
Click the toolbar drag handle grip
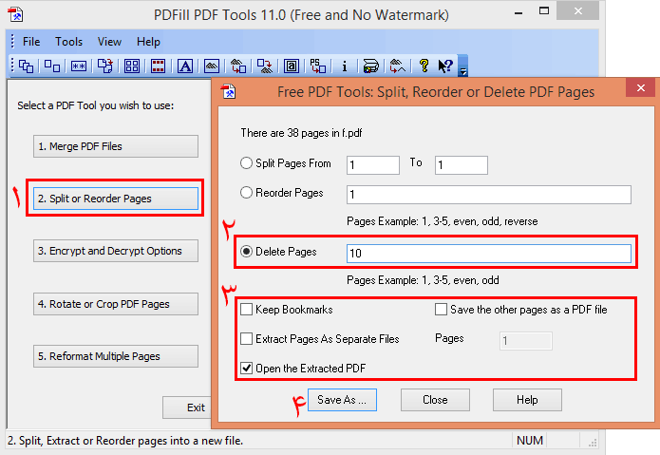click(12, 66)
